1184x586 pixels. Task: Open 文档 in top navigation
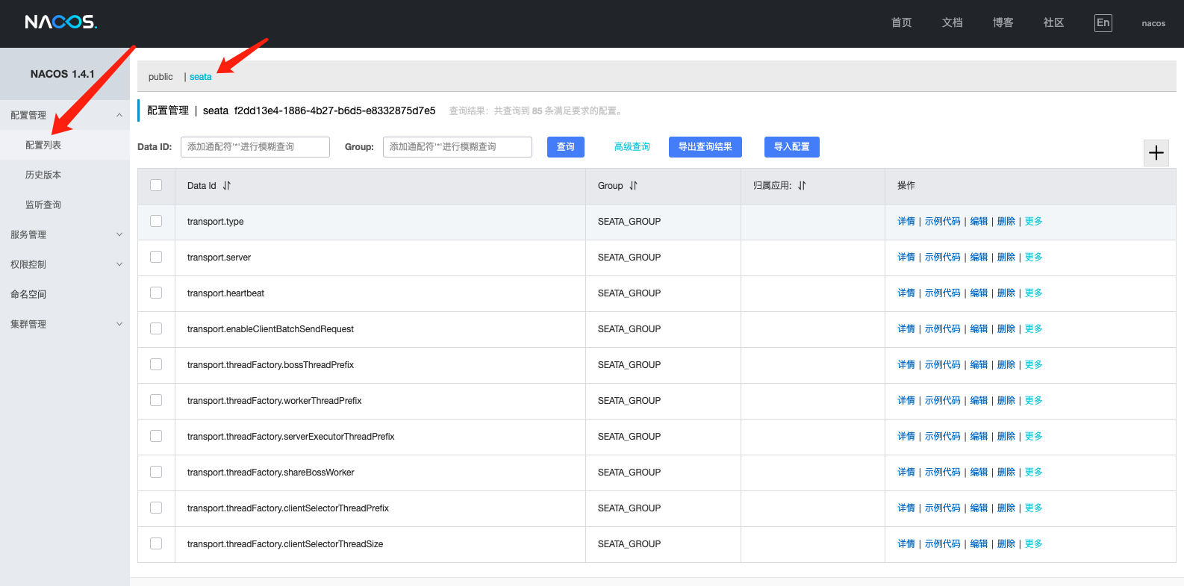tap(952, 22)
